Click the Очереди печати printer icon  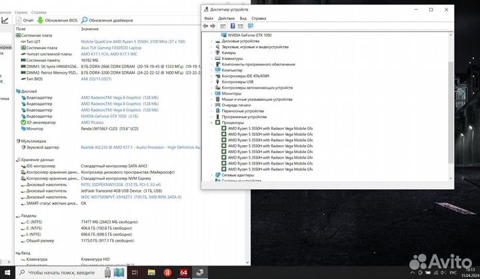(217, 105)
